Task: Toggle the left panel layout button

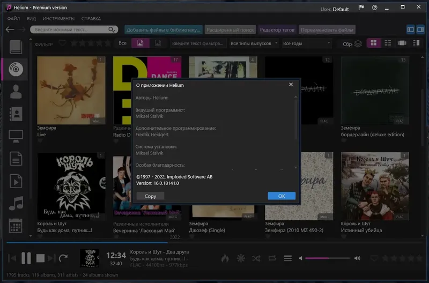Action: (x=410, y=29)
